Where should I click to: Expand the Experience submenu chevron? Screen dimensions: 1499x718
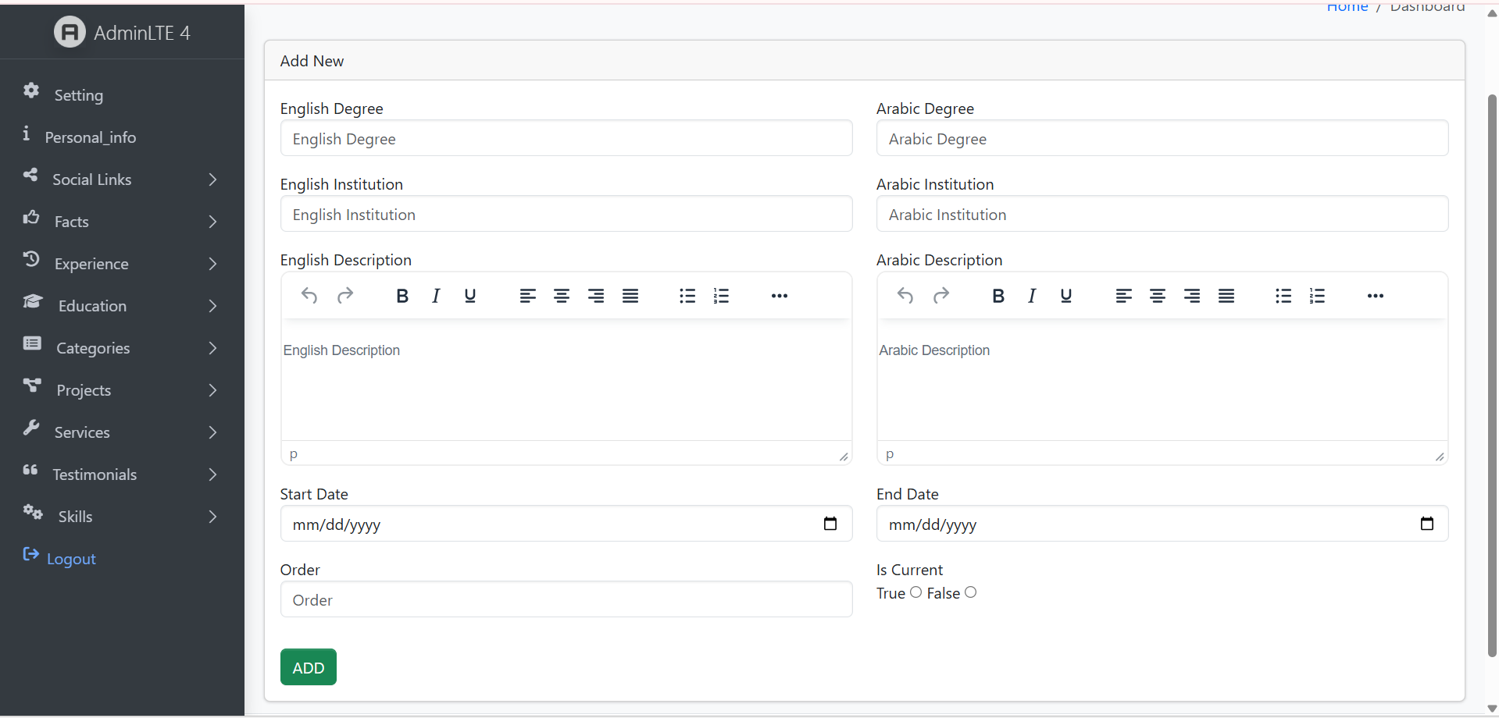tap(213, 264)
